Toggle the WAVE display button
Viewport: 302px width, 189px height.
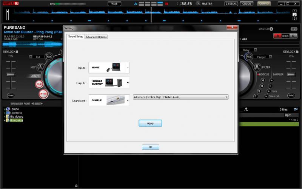point(114,4)
